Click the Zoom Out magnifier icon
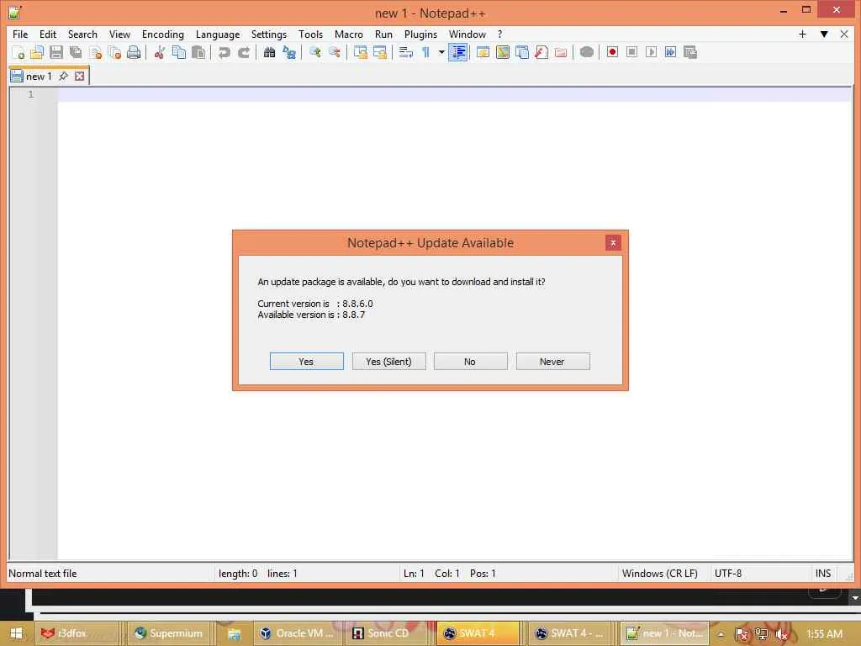The height and width of the screenshot is (646, 861). click(x=334, y=53)
